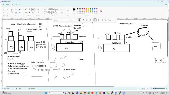Open the File menu
The image size is (169, 95).
coord(3,5)
